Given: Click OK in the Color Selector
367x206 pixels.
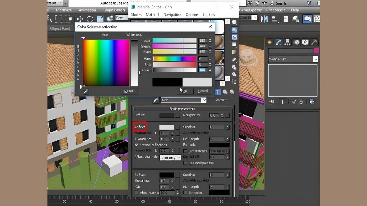Looking at the screenshot, I should (186, 91).
